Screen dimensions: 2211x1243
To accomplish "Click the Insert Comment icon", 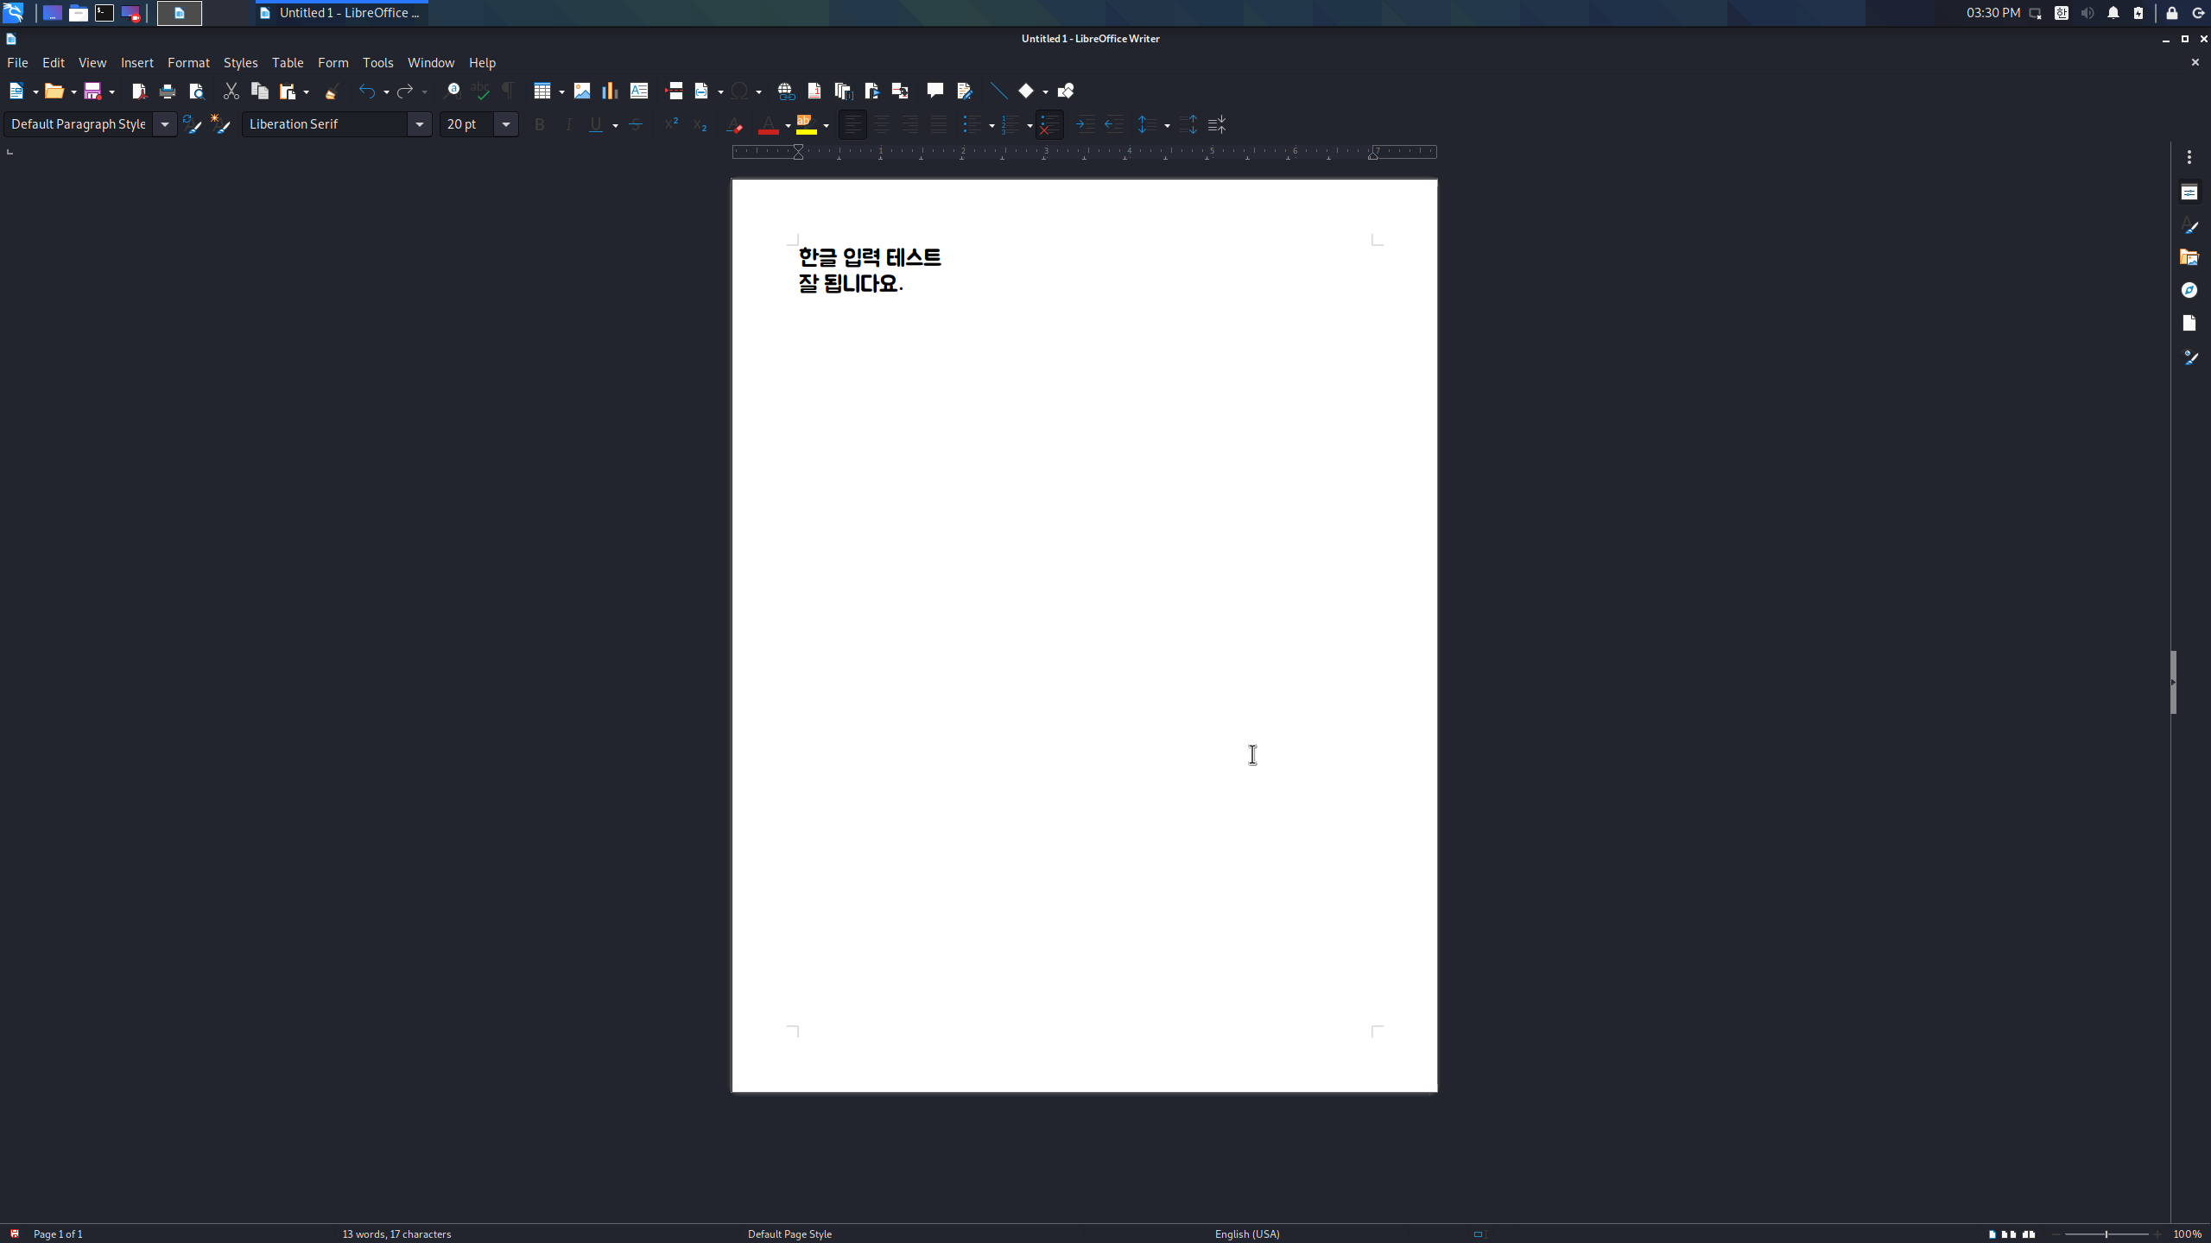I will click(x=934, y=91).
